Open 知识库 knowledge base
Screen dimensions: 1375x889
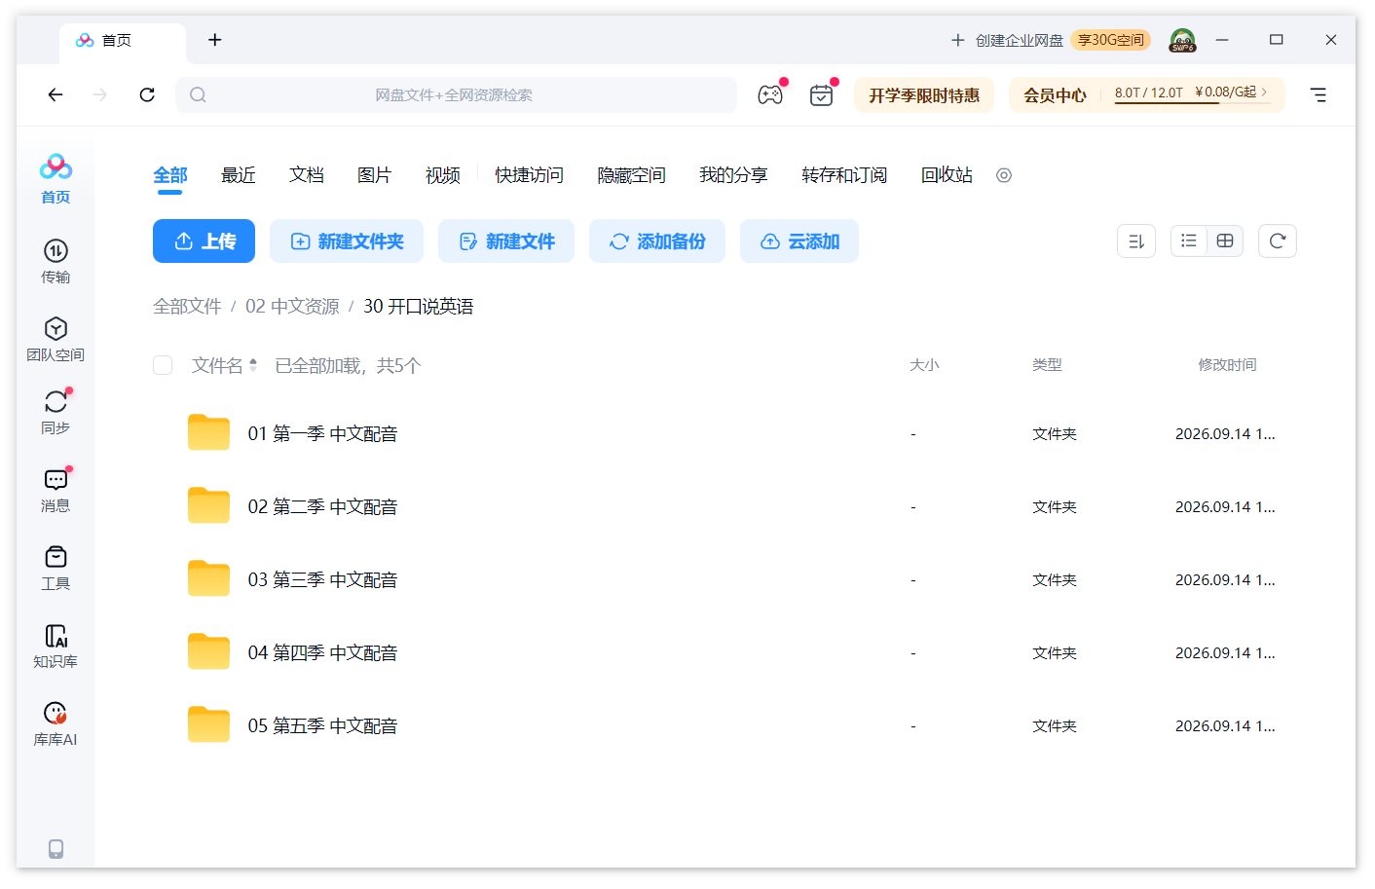(56, 646)
